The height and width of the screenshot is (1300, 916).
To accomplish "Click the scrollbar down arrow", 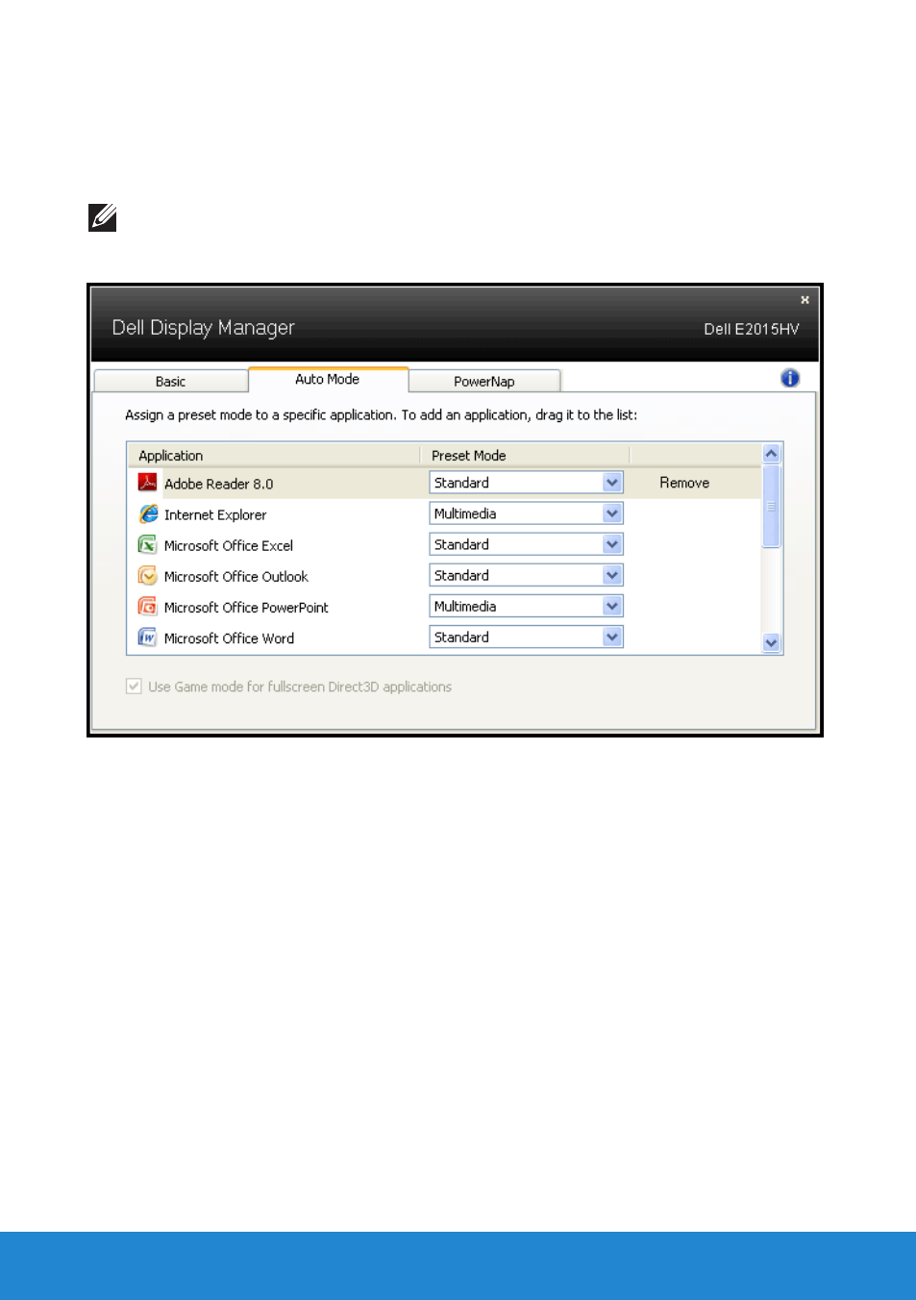I will [771, 643].
